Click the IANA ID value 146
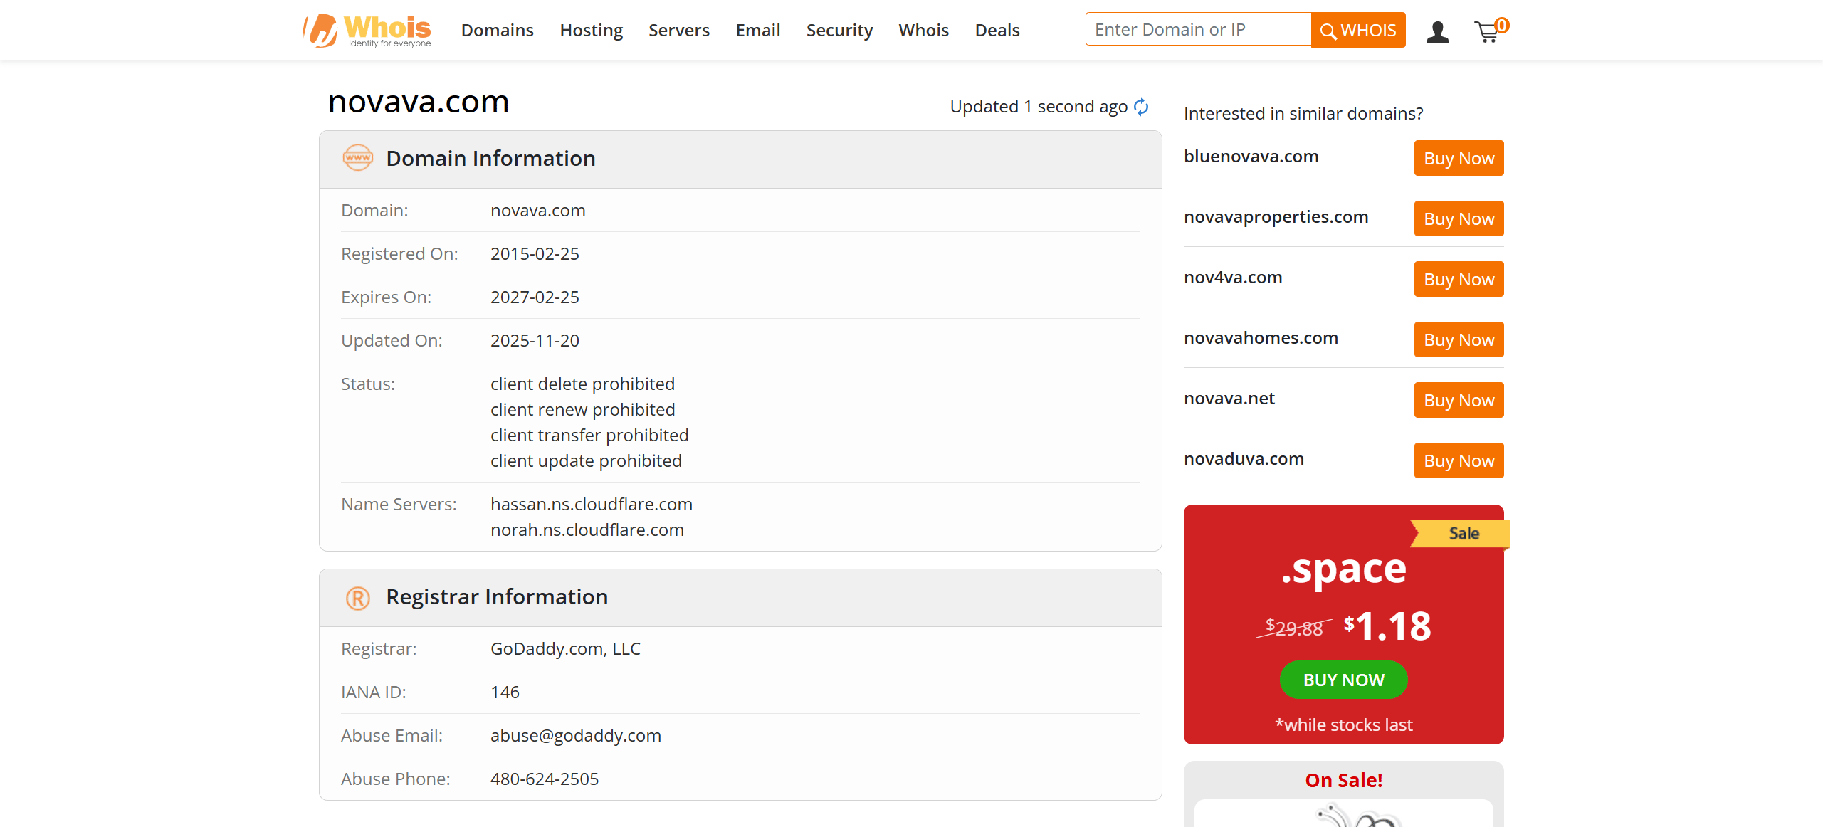 505,692
